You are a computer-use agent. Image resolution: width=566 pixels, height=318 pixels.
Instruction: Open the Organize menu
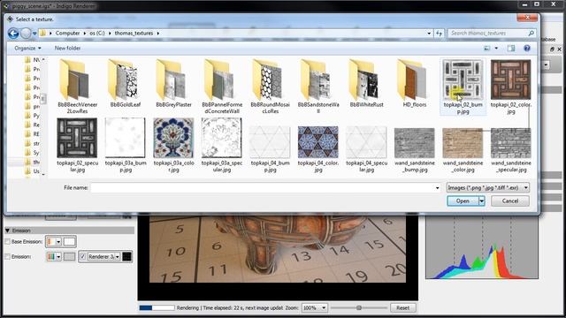coord(27,48)
